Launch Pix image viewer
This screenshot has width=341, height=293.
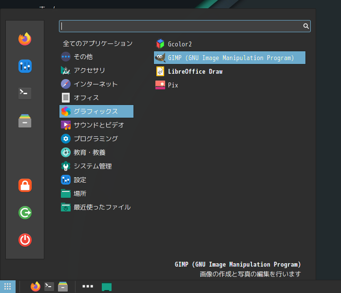tap(229, 85)
